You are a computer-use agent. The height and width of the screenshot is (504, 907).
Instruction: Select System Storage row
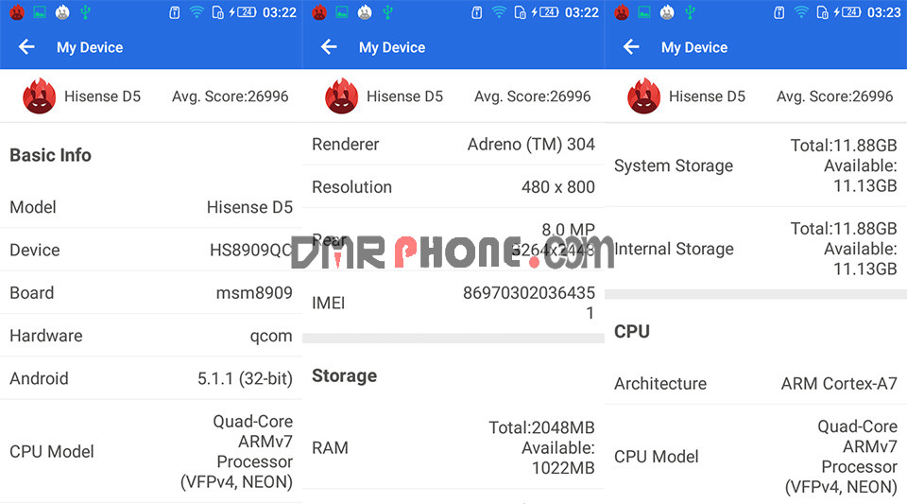pyautogui.click(x=756, y=165)
